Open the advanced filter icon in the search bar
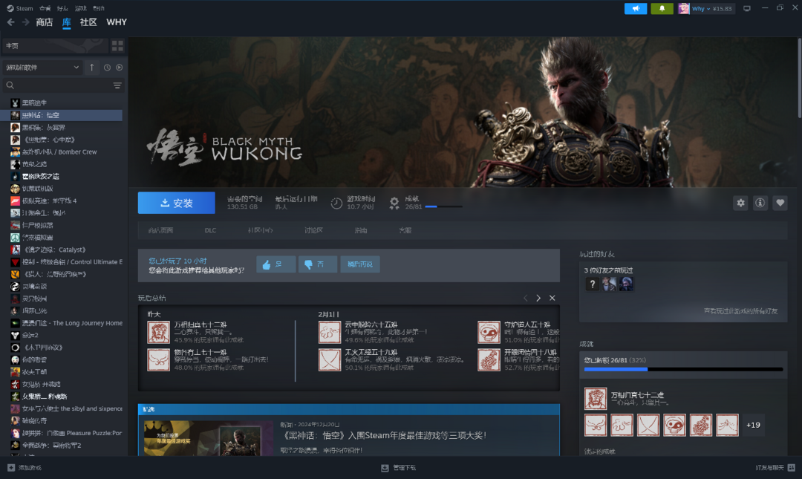This screenshot has width=802, height=479. (x=117, y=85)
